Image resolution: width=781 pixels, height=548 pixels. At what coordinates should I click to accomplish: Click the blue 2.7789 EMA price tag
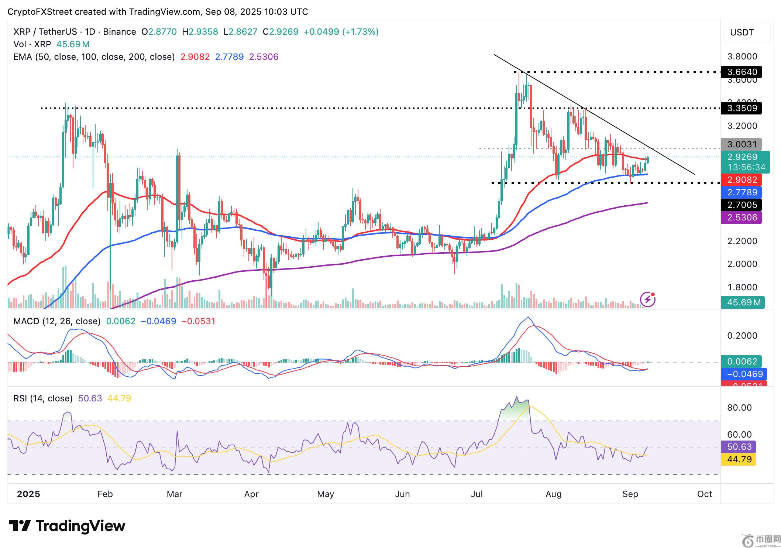[x=742, y=192]
